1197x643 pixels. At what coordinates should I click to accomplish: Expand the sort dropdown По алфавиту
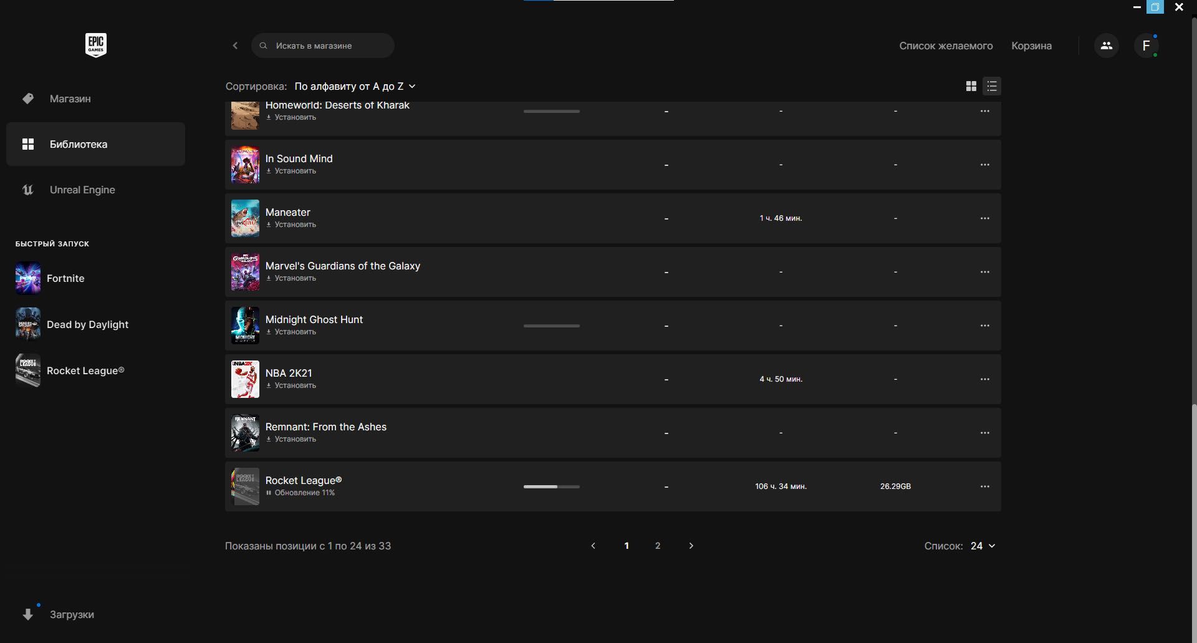[355, 86]
